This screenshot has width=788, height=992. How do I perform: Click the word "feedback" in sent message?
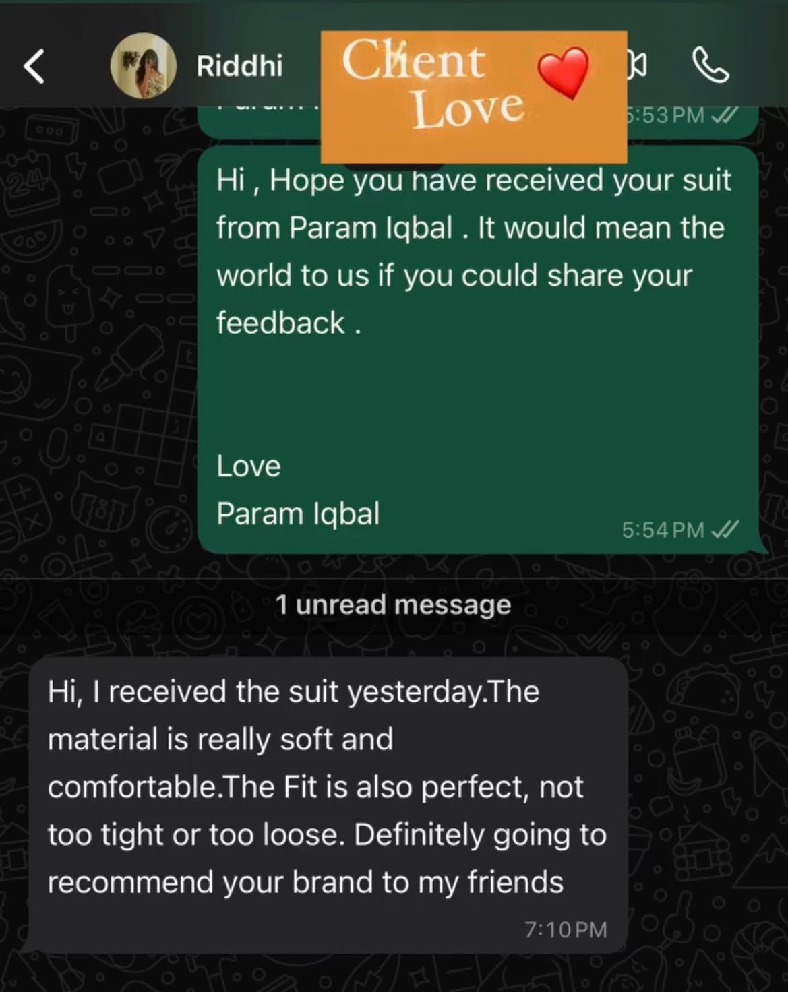click(280, 323)
